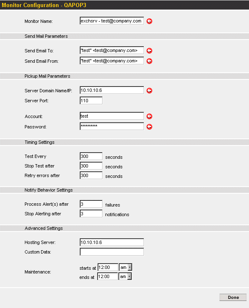
Task: Click the Done button
Action: pos(233,297)
